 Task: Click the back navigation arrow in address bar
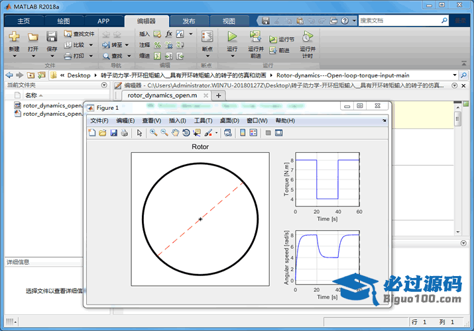coord(9,75)
